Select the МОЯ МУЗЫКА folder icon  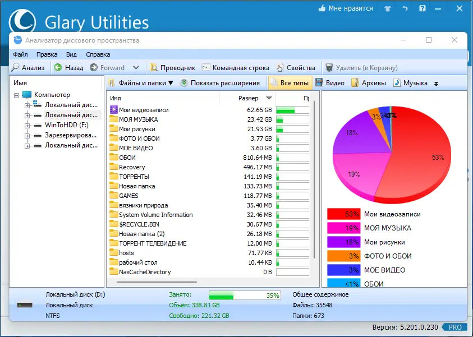(x=114, y=119)
